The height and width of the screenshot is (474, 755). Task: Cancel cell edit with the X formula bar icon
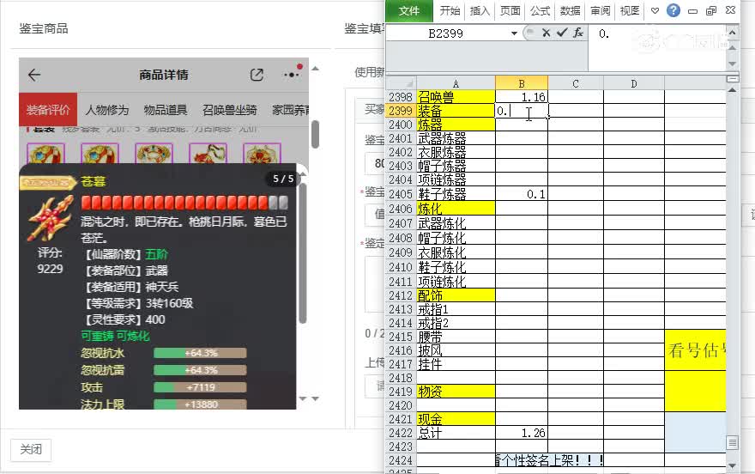click(546, 33)
